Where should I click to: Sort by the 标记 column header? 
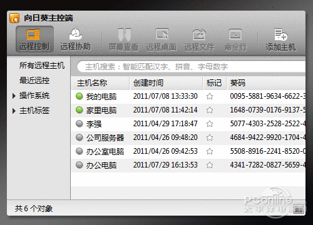coord(215,83)
